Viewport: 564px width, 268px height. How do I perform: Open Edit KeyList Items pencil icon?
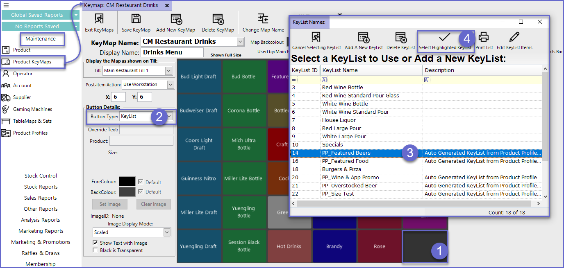tap(514, 38)
